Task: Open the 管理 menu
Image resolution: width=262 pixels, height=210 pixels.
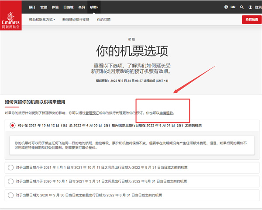Action: pyautogui.click(x=44, y=7)
